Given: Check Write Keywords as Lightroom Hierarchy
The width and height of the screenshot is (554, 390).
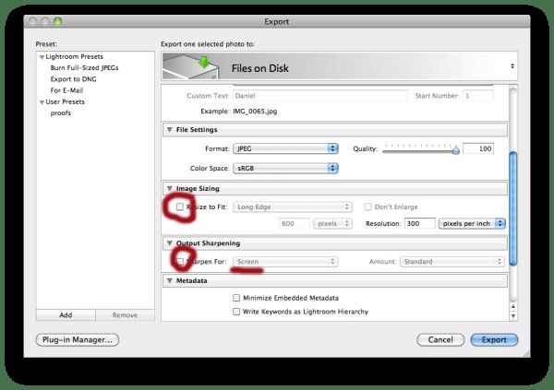Looking at the screenshot, I should pos(236,312).
